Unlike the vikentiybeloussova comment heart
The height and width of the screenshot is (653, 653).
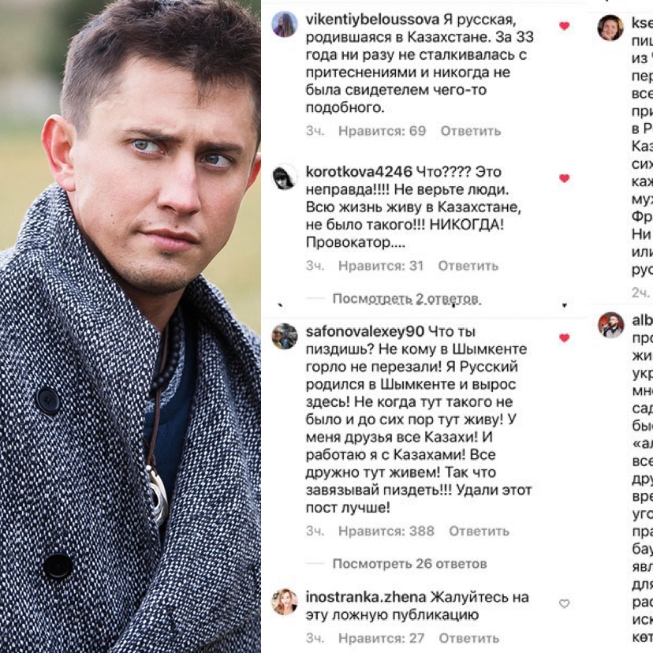[565, 26]
